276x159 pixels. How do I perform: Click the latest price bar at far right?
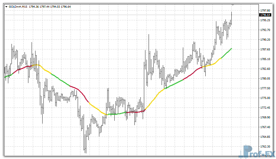(232, 19)
